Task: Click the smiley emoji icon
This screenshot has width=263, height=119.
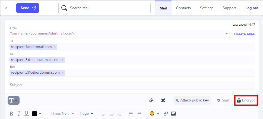Action: click(152, 114)
